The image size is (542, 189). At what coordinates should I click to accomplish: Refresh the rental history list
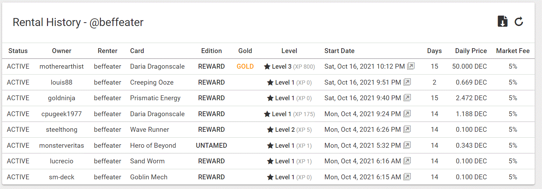[x=519, y=22]
